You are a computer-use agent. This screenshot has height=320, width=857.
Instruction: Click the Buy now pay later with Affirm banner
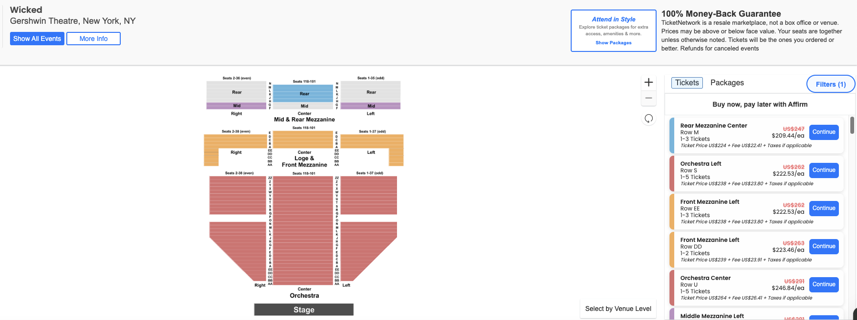click(x=759, y=104)
